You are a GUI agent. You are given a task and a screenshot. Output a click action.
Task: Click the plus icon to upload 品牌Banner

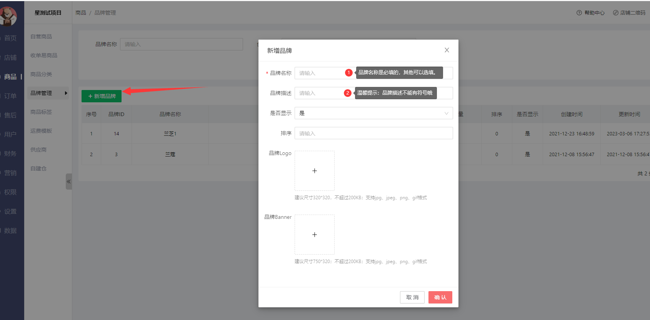click(314, 235)
